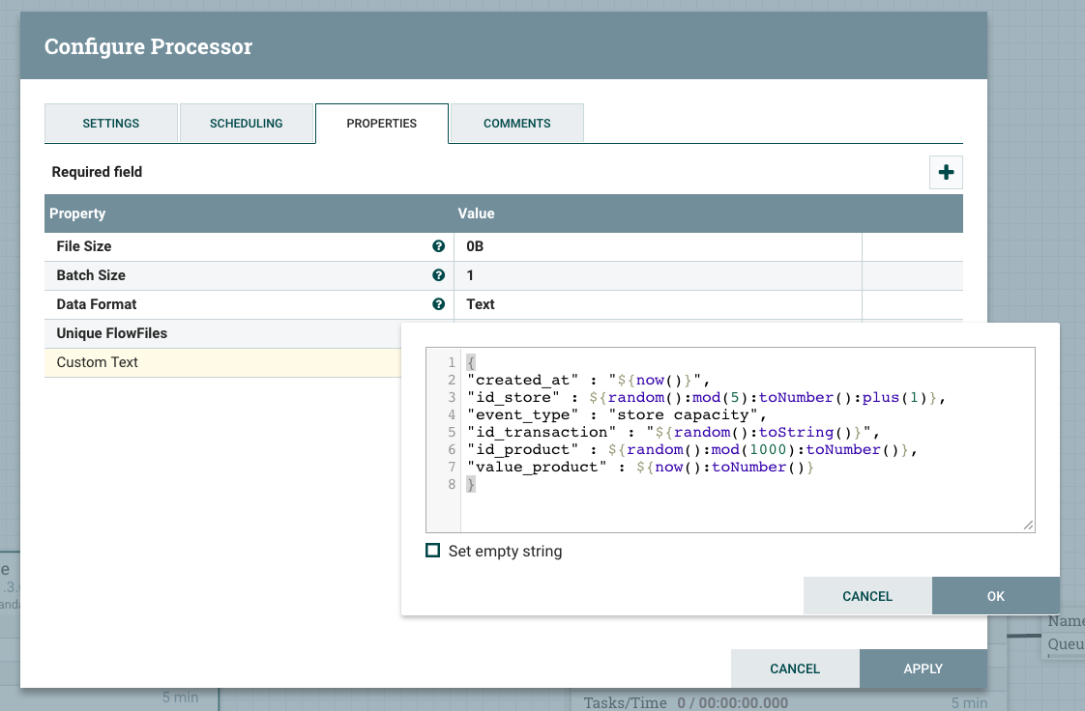This screenshot has width=1085, height=711.
Task: Click the Data Format help icon
Action: (x=439, y=304)
